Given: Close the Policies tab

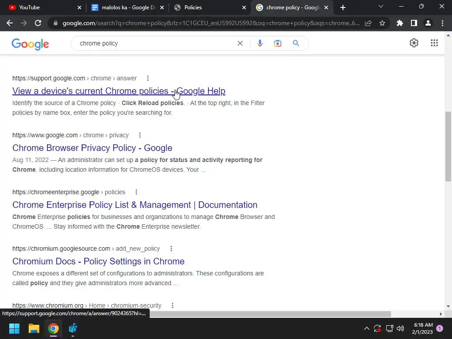Looking at the screenshot, I should (244, 8).
